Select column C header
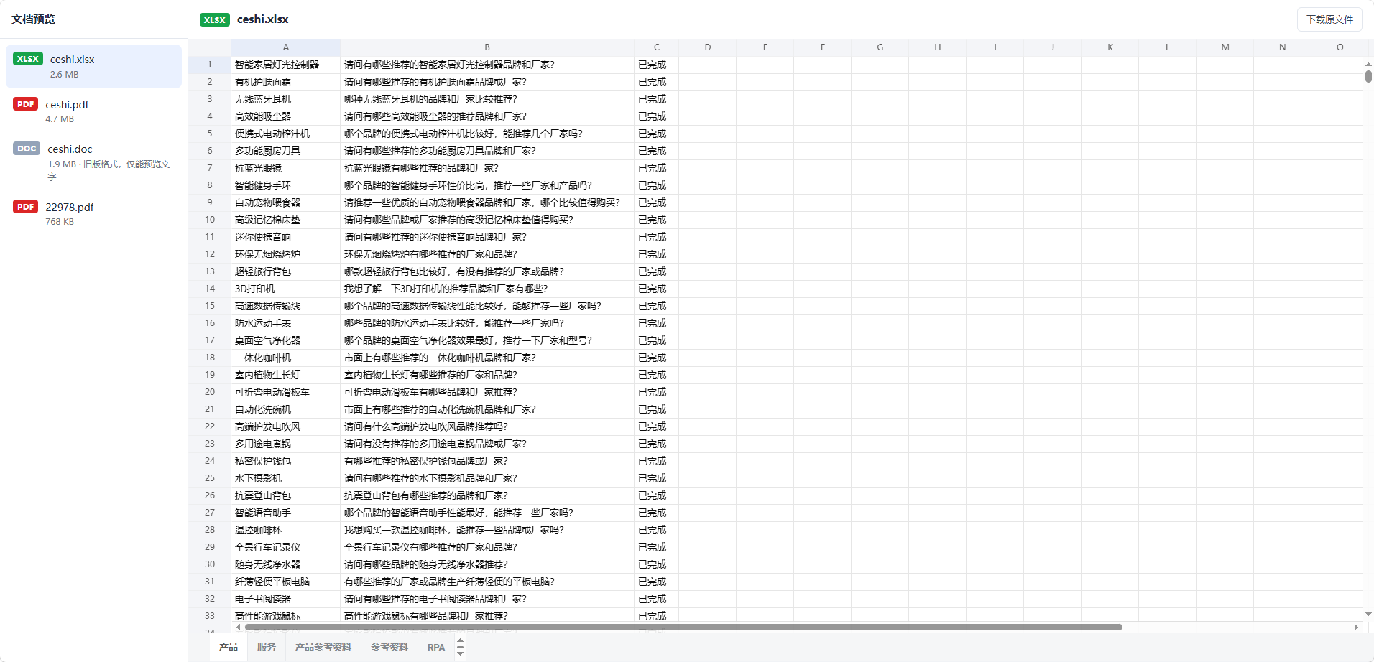 click(657, 47)
